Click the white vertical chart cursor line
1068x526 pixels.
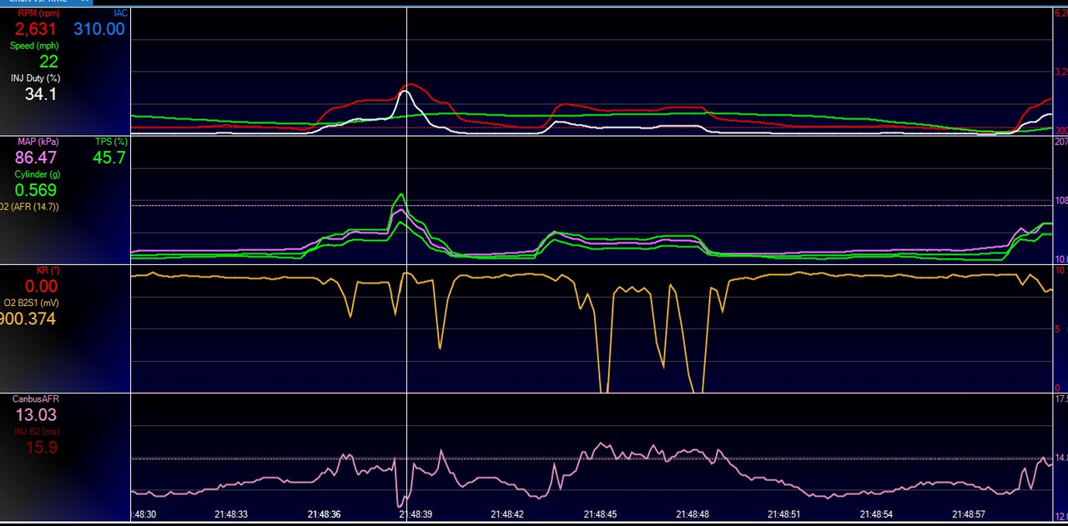pos(406,263)
